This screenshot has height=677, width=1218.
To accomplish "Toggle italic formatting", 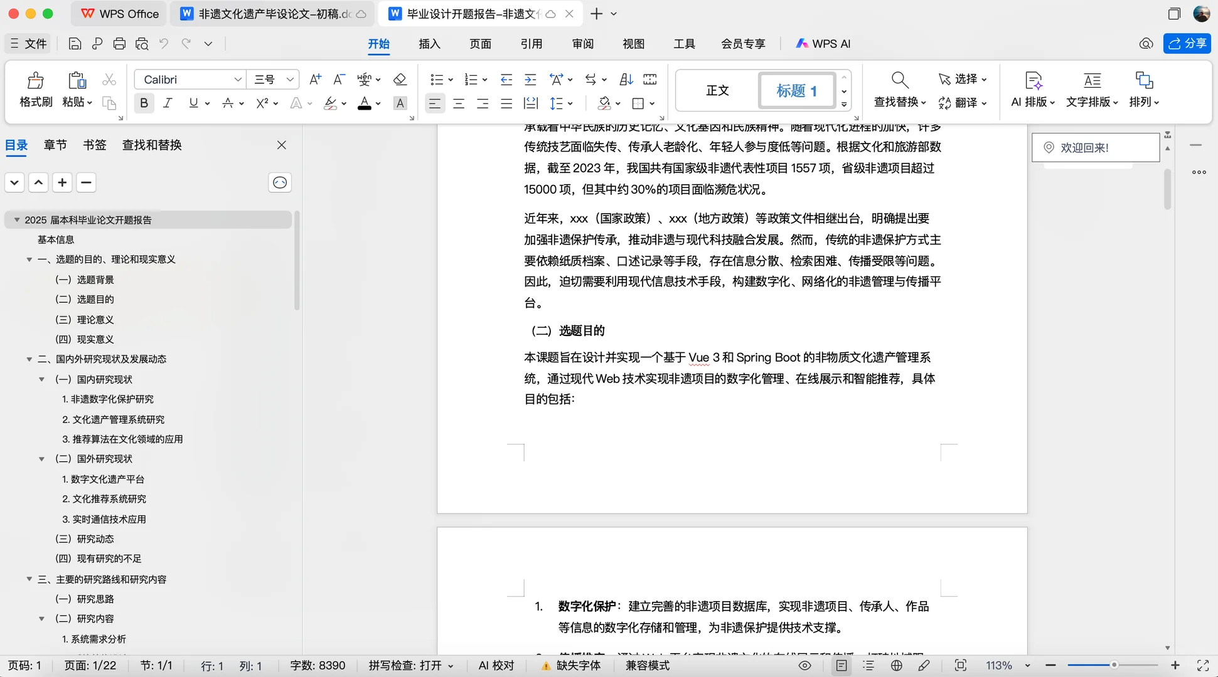I will [x=168, y=103].
